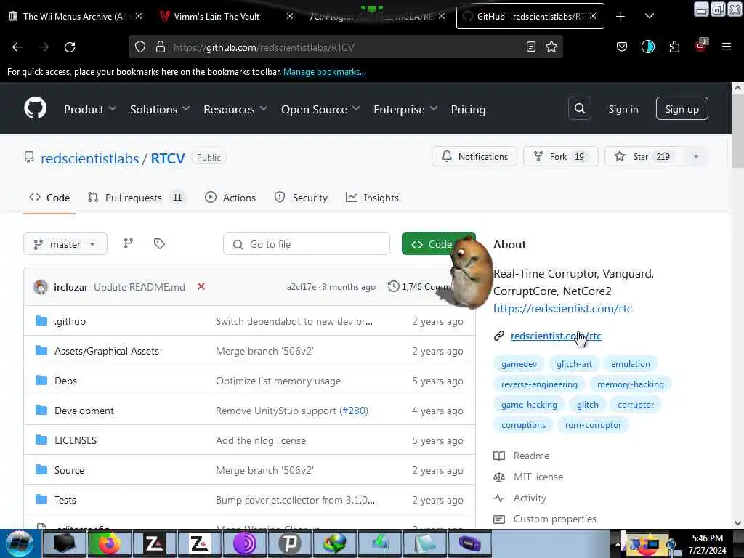Expand the Open Source menu
This screenshot has height=558, width=744.
320,109
